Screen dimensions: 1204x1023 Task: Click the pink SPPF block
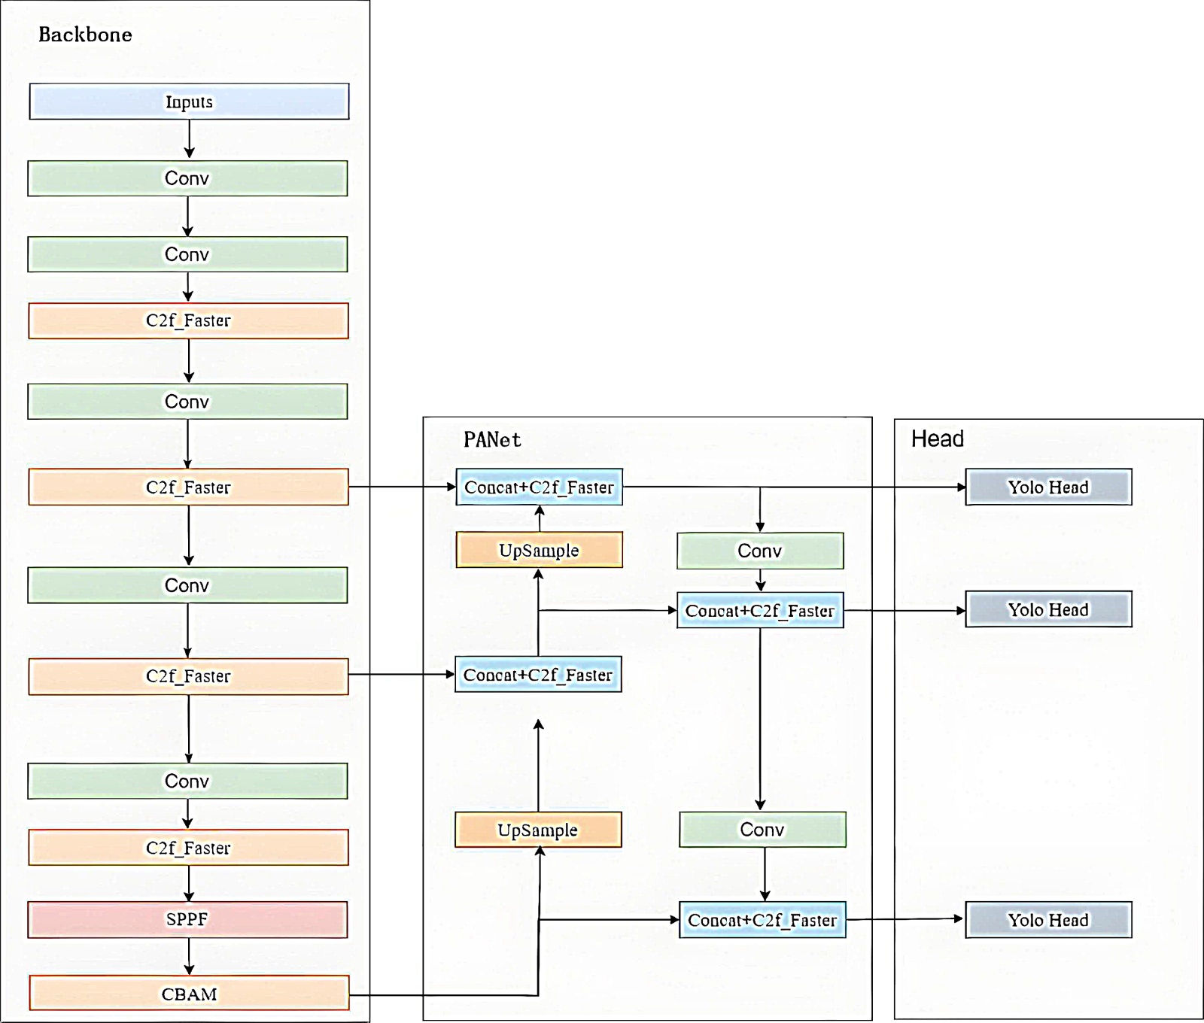click(x=187, y=919)
